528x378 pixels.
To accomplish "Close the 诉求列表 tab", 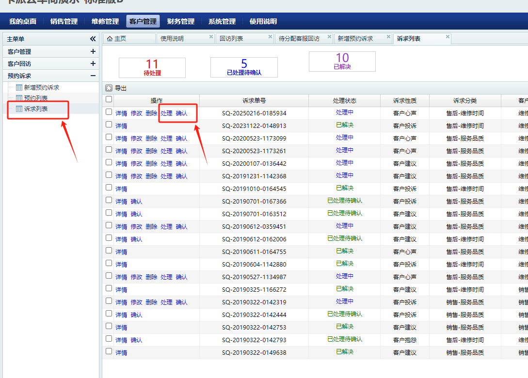I will 448,37.
